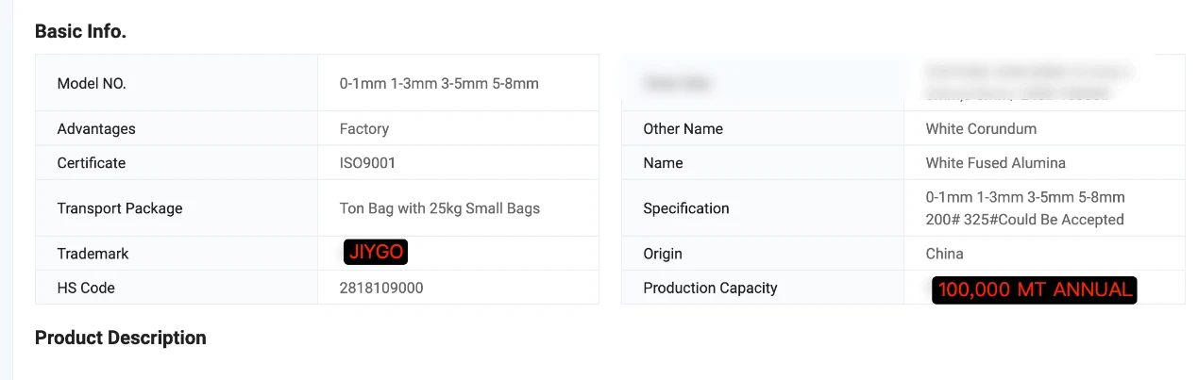Image resolution: width=1198 pixels, height=380 pixels.
Task: Click the 'Basic Info.' heading
Action: click(x=80, y=31)
